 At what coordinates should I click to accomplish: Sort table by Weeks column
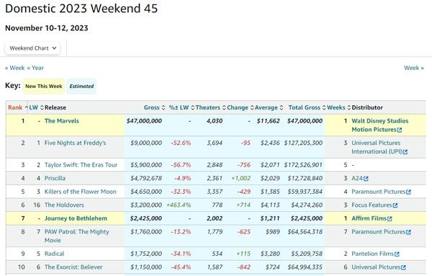pos(339,107)
